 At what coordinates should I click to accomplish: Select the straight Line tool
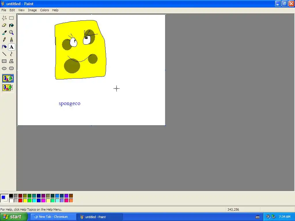4,54
